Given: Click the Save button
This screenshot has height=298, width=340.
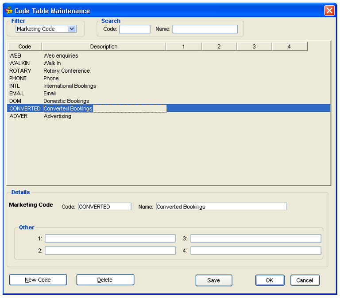Looking at the screenshot, I should point(214,280).
